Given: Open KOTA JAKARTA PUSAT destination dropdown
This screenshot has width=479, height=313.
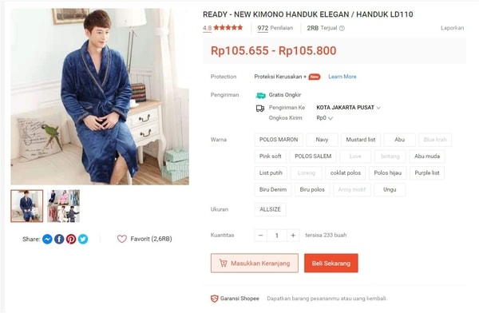Looking at the screenshot, I should click(348, 108).
